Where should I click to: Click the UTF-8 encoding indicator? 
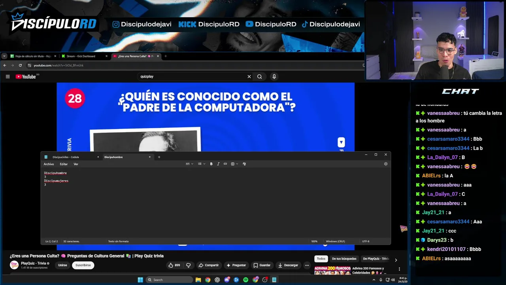click(366, 241)
